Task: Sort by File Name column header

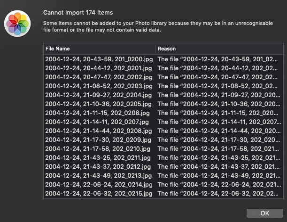Action: [99, 49]
